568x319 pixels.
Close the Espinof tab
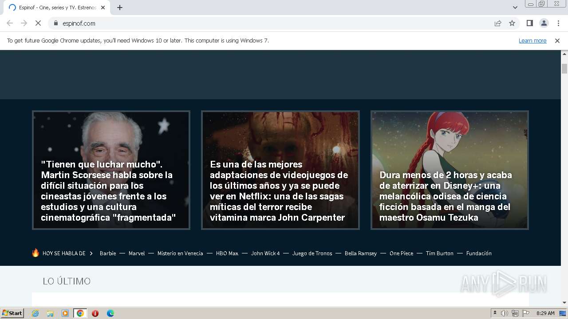(103, 8)
